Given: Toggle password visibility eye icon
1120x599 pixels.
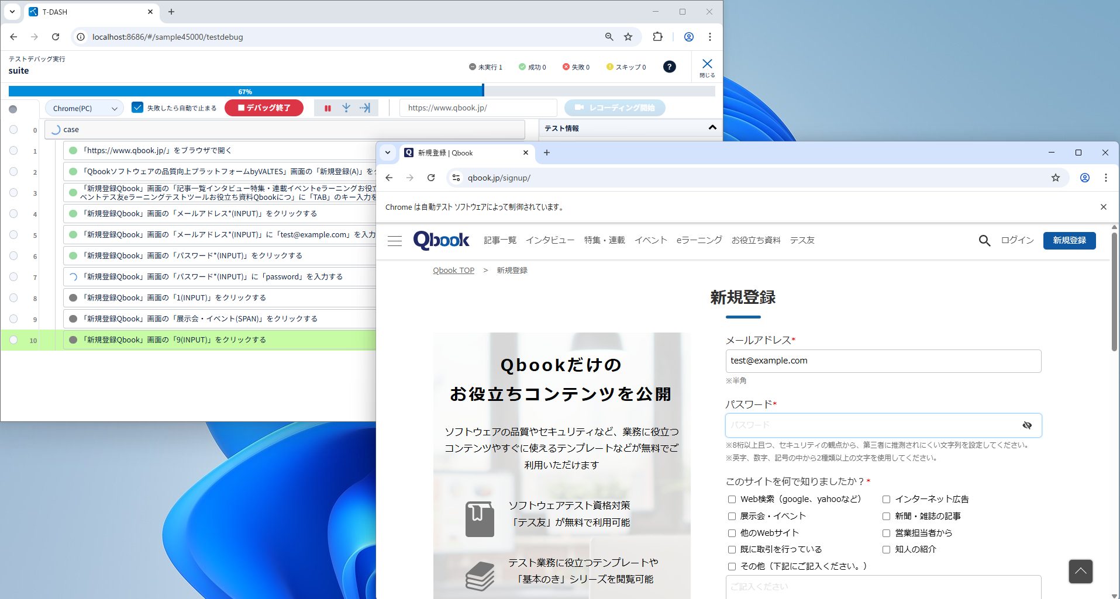Looking at the screenshot, I should click(1026, 425).
